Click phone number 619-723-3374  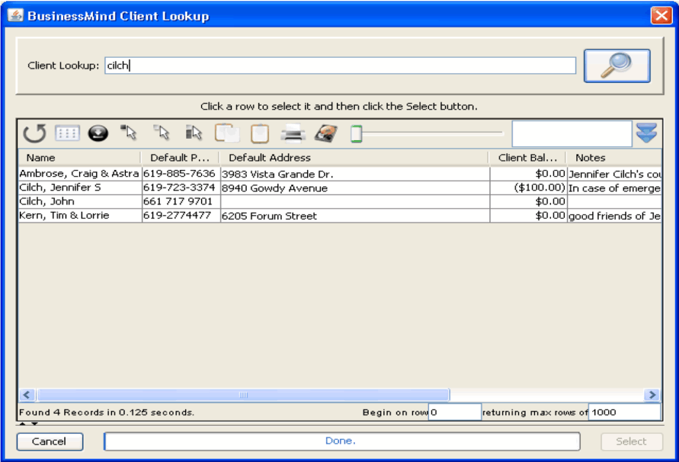tap(179, 188)
